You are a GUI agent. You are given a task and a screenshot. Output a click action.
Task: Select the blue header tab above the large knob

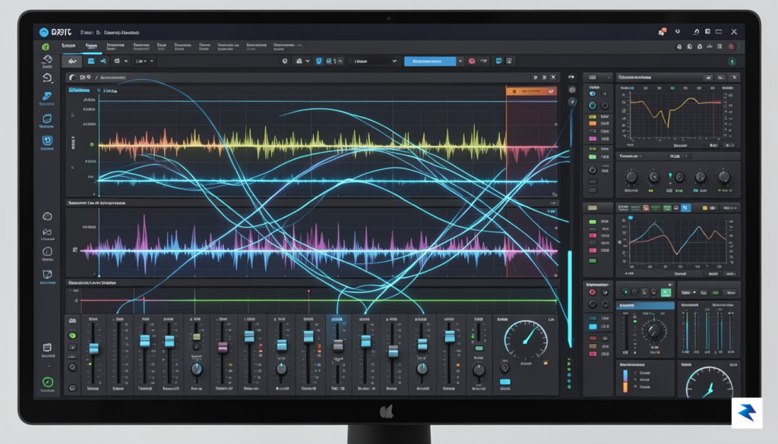pyautogui.click(x=645, y=305)
